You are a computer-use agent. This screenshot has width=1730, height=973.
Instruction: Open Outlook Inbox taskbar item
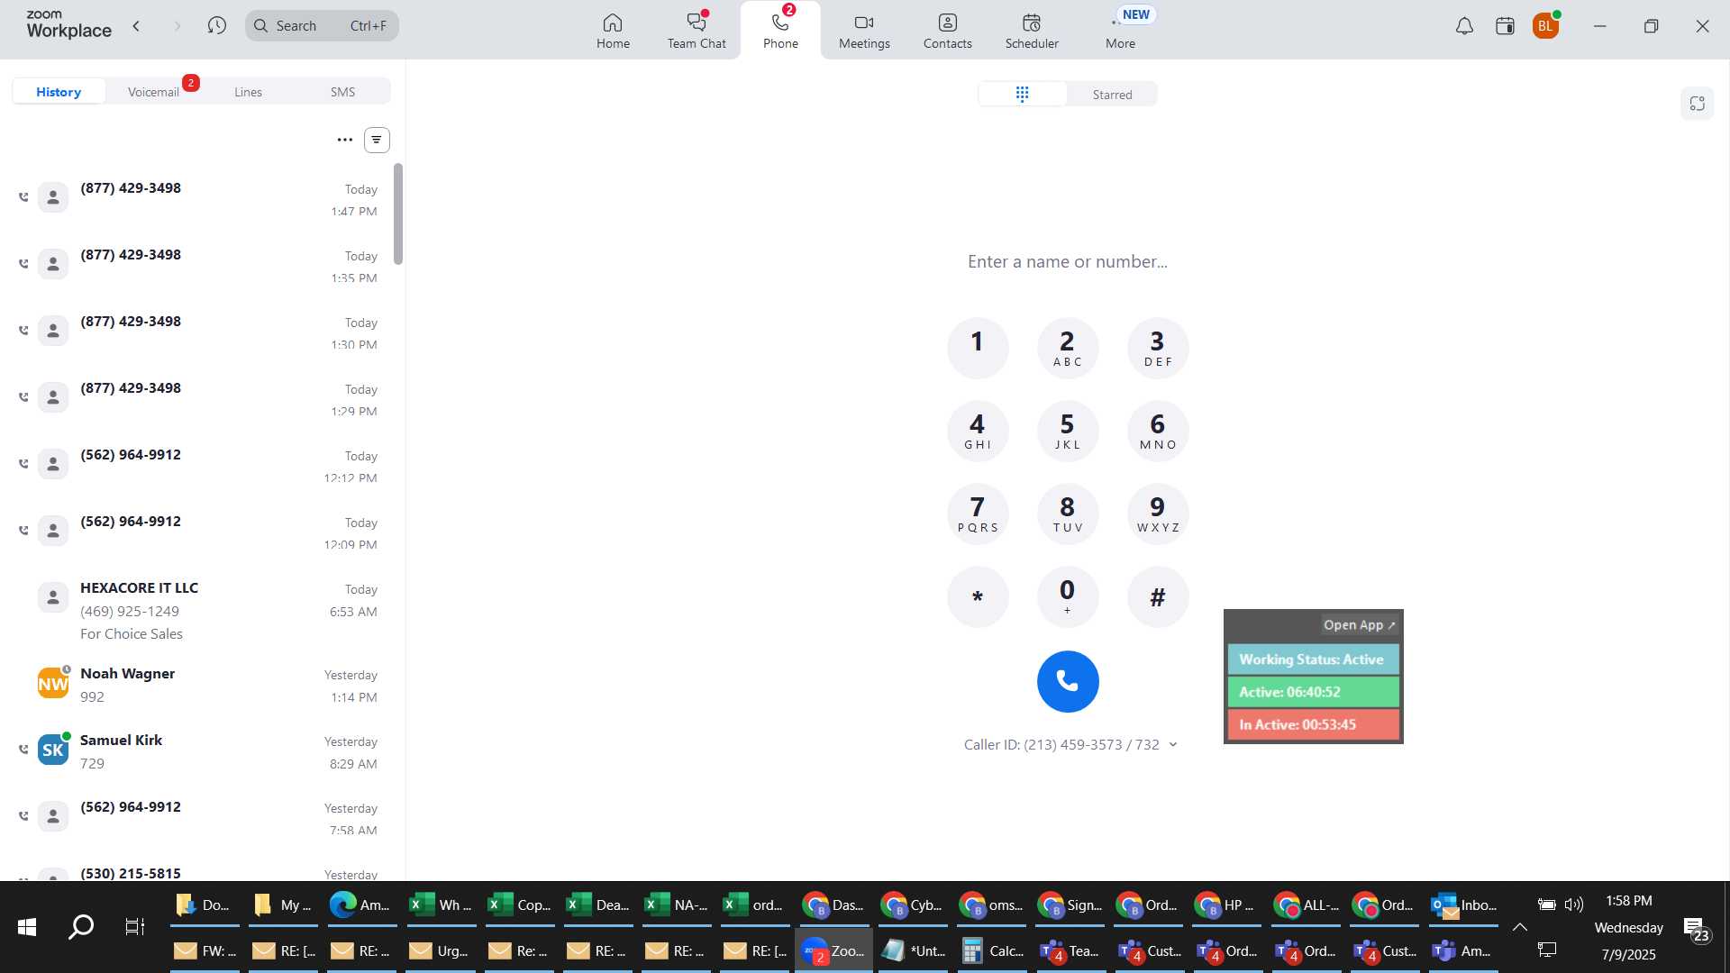point(1463,905)
